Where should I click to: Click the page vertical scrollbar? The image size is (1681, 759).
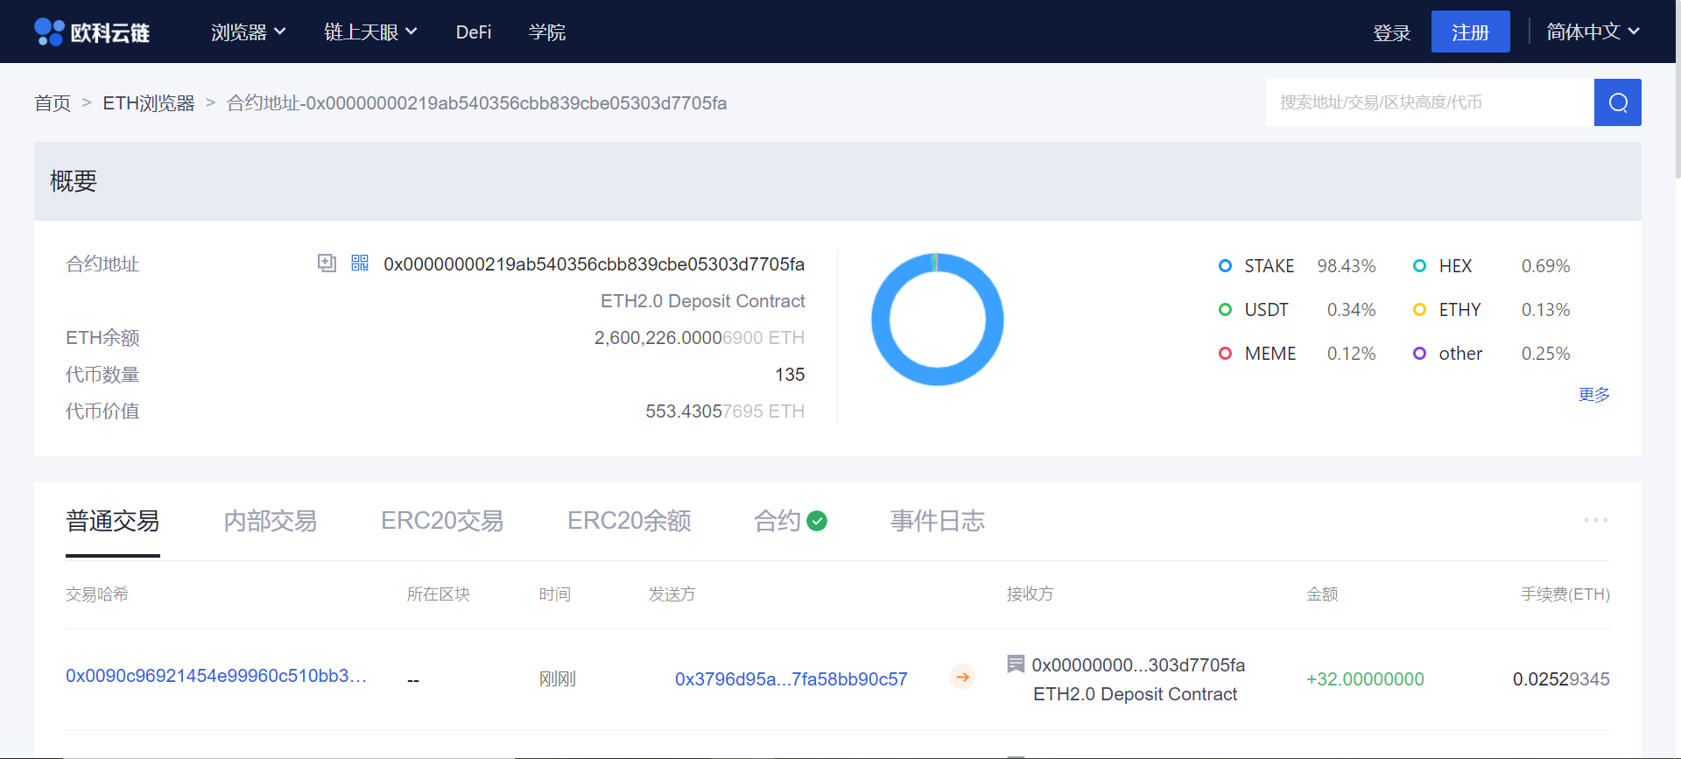[x=1677, y=88]
